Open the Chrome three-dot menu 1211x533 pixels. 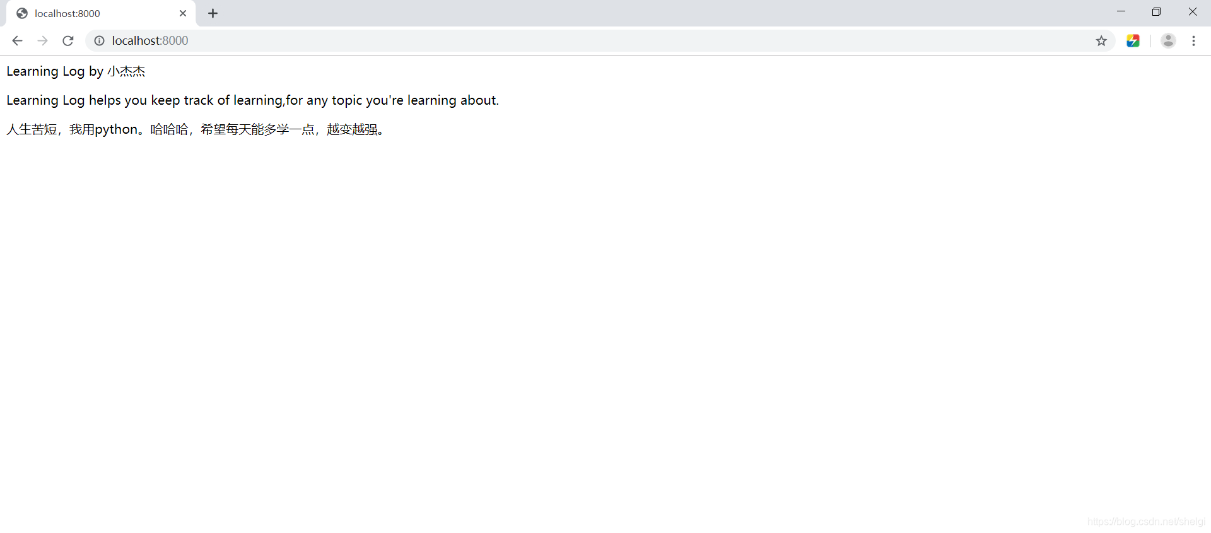1193,41
